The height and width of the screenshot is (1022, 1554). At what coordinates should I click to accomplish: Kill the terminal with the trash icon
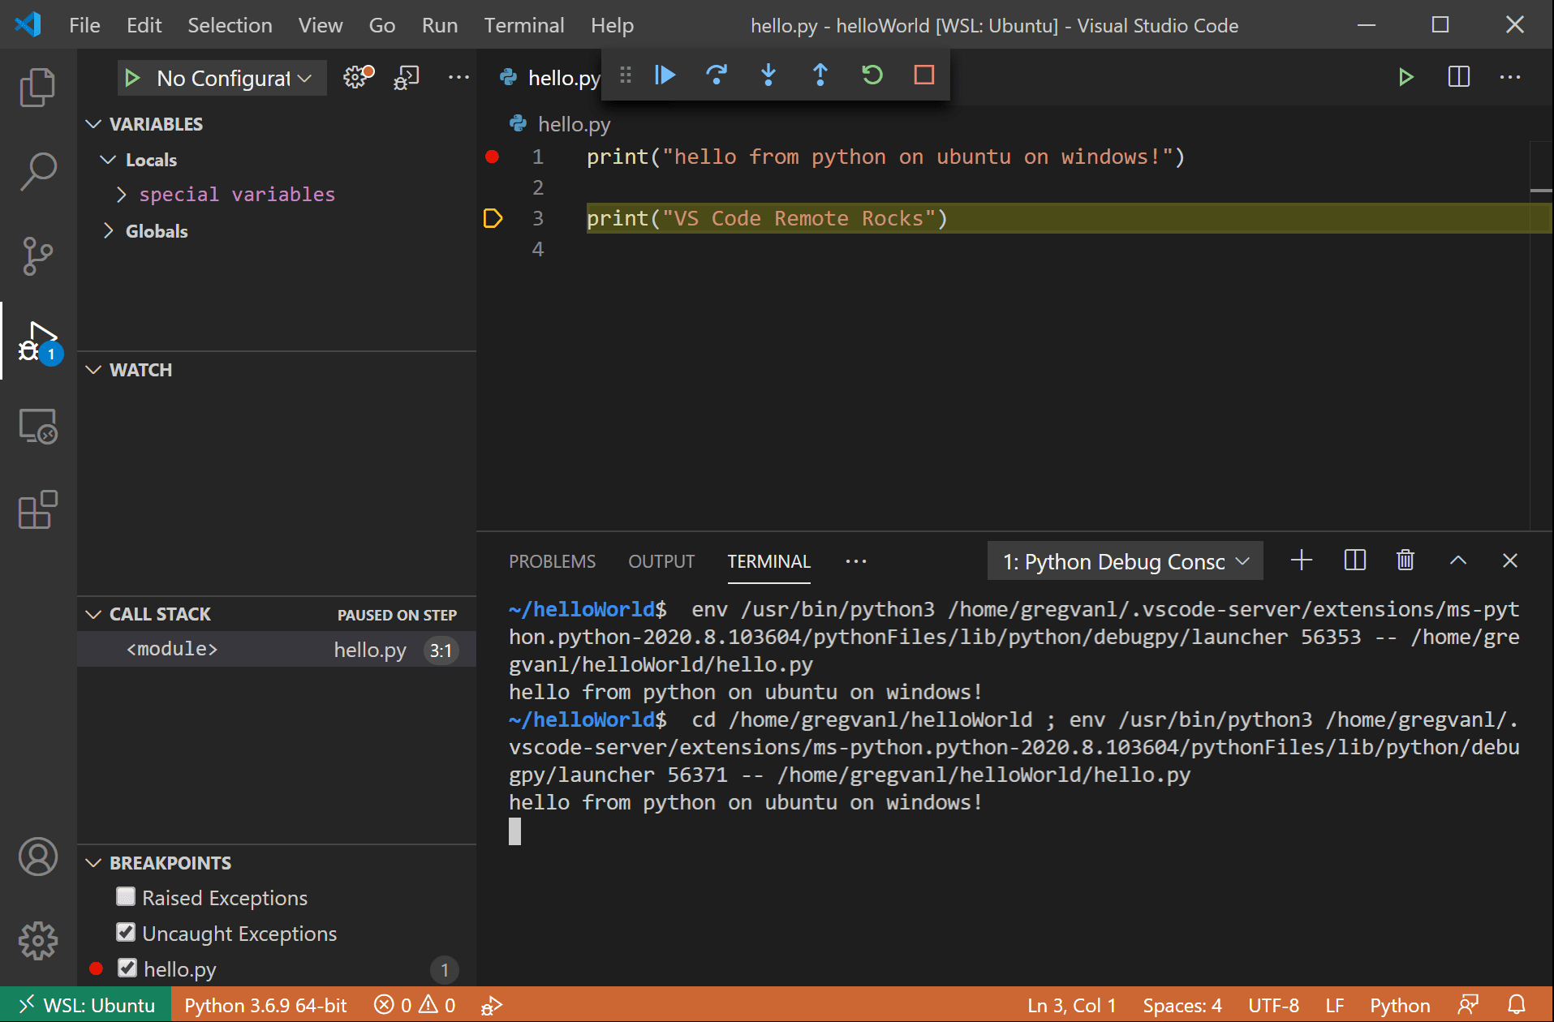[x=1405, y=560]
